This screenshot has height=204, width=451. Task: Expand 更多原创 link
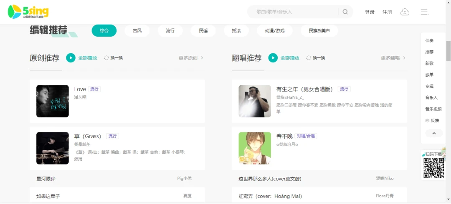[191, 58]
